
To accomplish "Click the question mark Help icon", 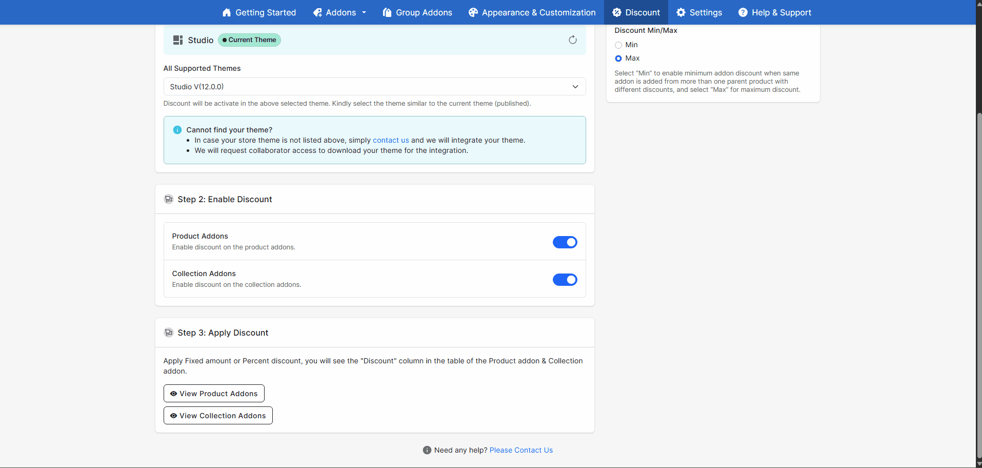I will click(743, 12).
